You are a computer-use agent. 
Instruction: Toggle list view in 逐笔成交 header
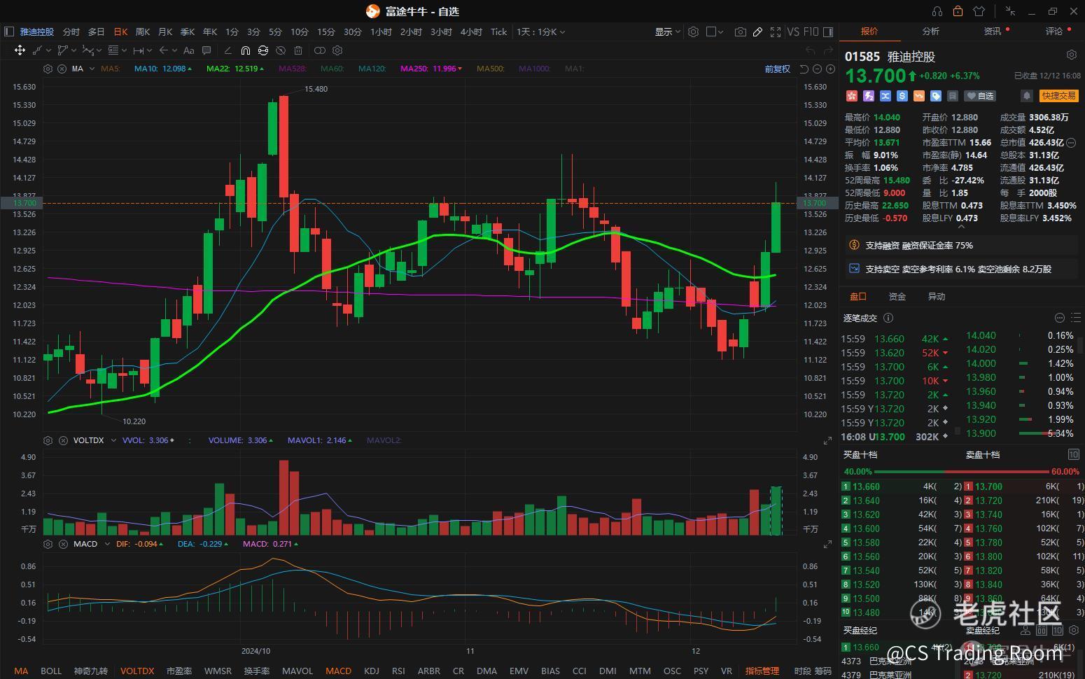(x=1076, y=318)
